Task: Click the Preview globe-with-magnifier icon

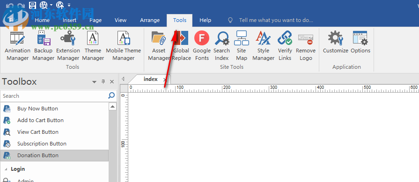Action: pos(44,5)
